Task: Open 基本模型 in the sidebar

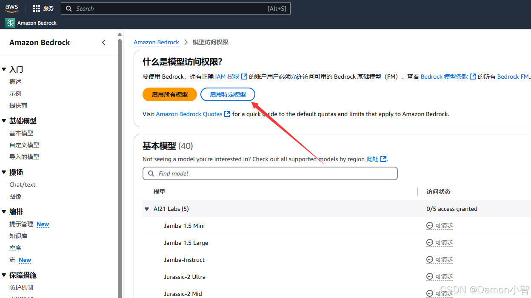Action: [21, 133]
